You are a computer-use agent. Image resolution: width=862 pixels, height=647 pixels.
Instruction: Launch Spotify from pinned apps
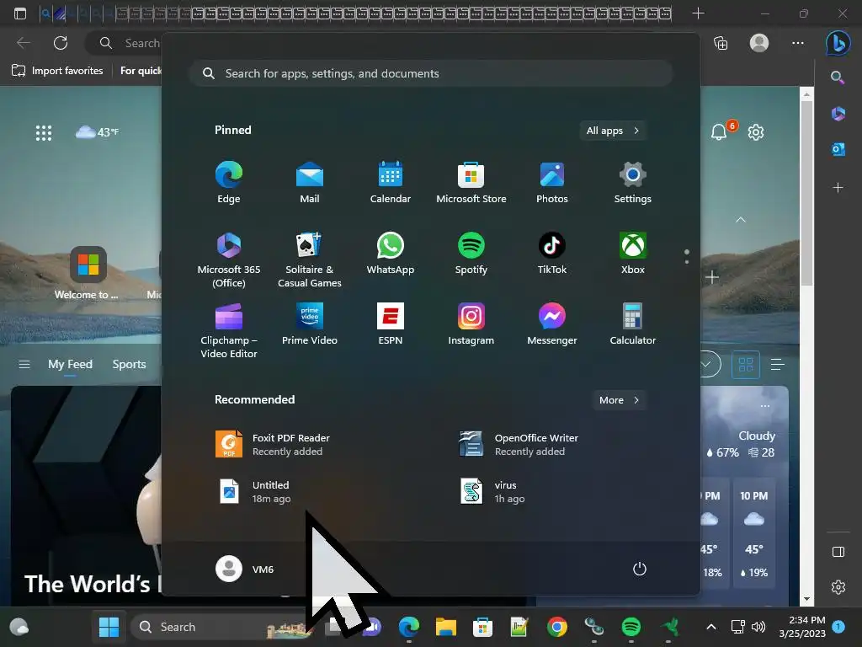(471, 253)
